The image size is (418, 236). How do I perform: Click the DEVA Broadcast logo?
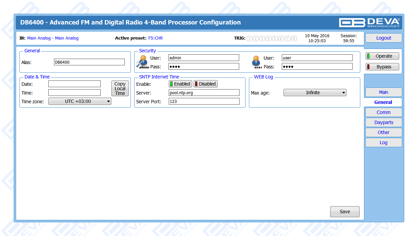[369, 22]
